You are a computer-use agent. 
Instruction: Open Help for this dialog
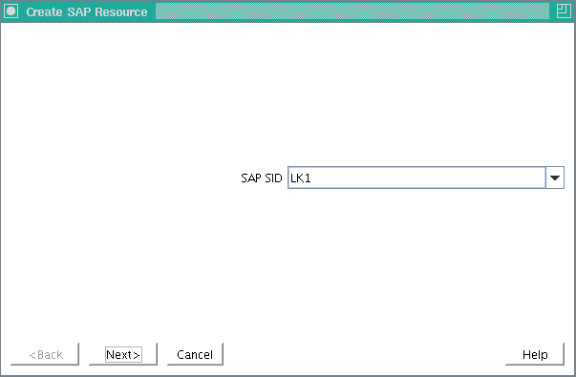[x=535, y=354]
